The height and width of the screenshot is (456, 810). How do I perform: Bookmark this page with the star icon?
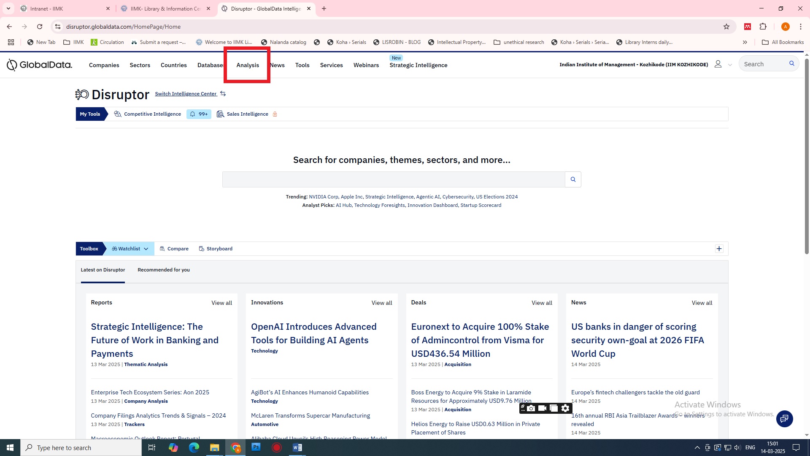tap(726, 27)
